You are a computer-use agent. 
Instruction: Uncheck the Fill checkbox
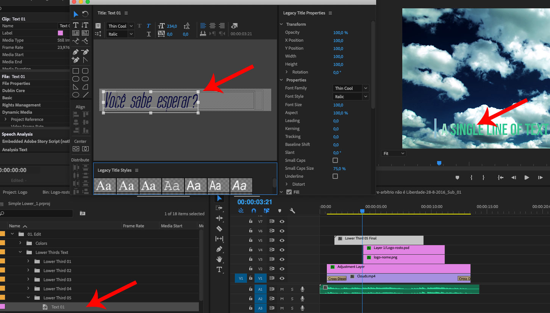(289, 192)
